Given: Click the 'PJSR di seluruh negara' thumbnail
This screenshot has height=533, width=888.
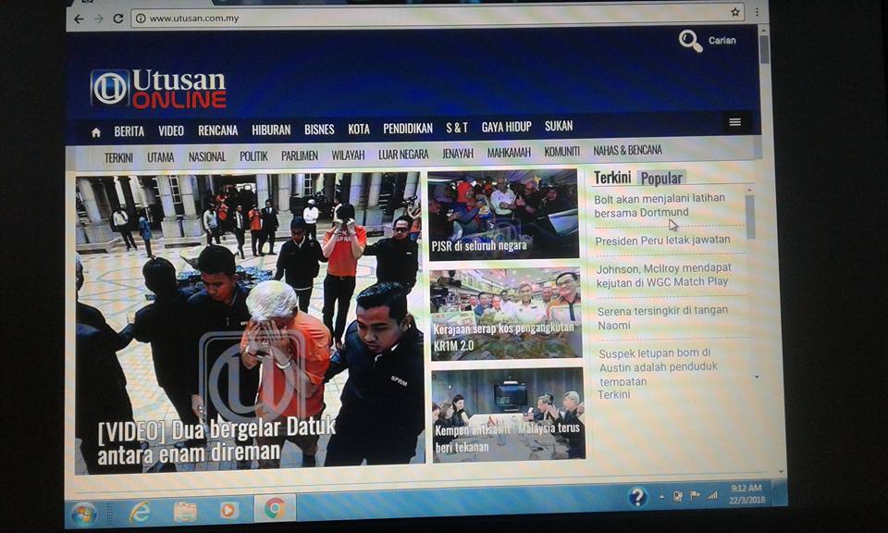Looking at the screenshot, I should click(503, 215).
